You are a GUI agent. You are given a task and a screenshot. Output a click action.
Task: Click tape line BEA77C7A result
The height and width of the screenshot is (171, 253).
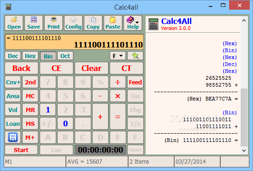(212, 99)
